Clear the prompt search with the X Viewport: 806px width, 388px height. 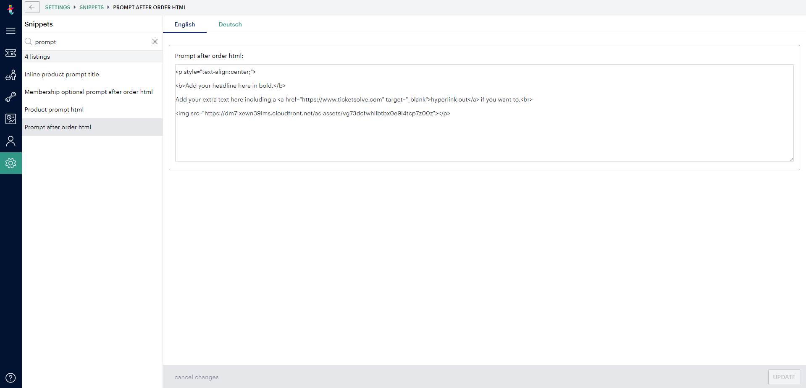[x=155, y=42]
